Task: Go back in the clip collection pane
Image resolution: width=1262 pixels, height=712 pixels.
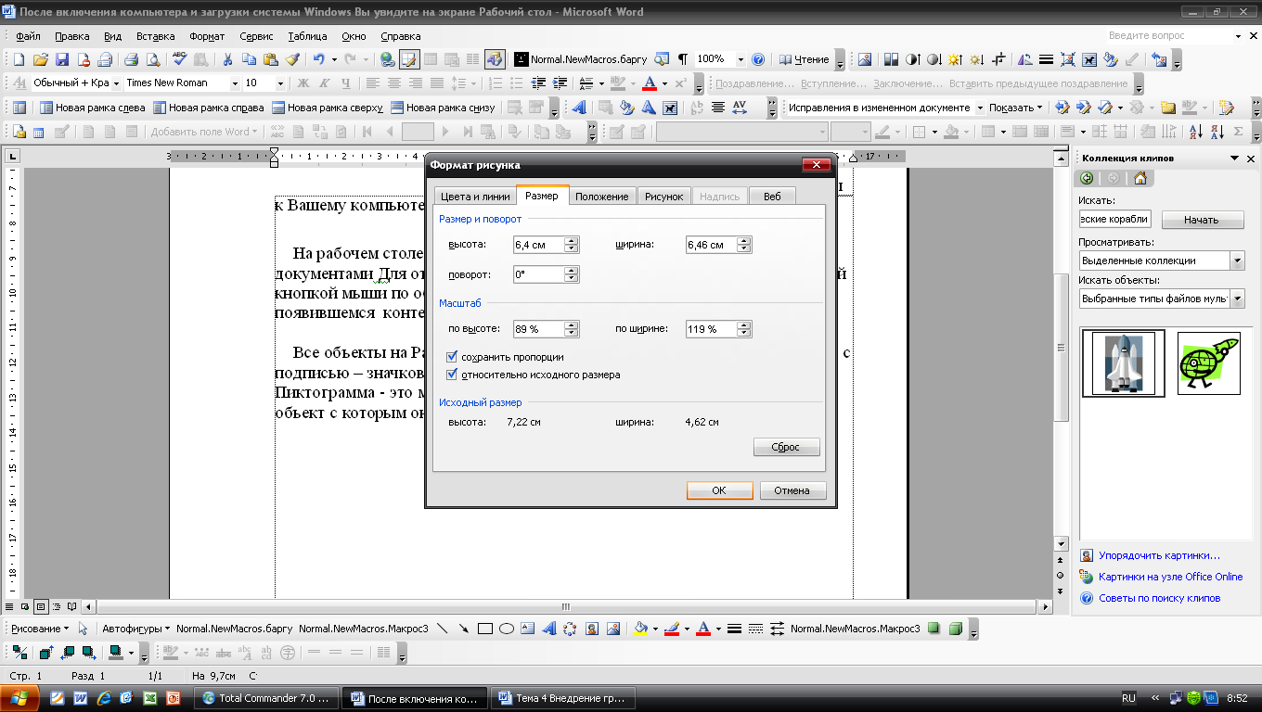Action: pos(1088,179)
